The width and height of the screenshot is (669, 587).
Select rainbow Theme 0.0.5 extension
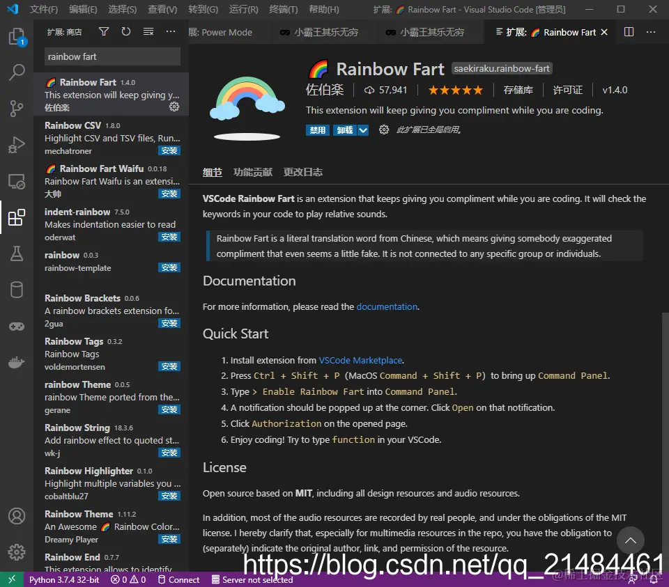pos(111,397)
